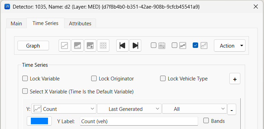
Task: Uncheck the checked blue chart checkbox
Action: point(195,46)
